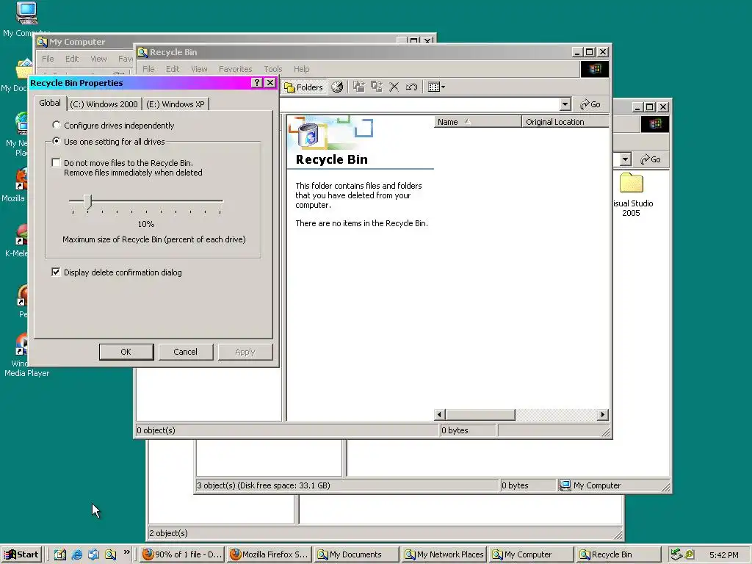The image size is (752, 564).
Task: Open the Tools menu in Recycle Bin window
Action: pos(273,69)
